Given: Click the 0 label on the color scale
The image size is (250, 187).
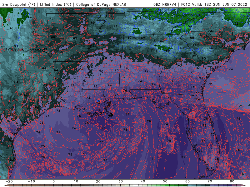Looking at the screenshot, I should tap(53, 181).
